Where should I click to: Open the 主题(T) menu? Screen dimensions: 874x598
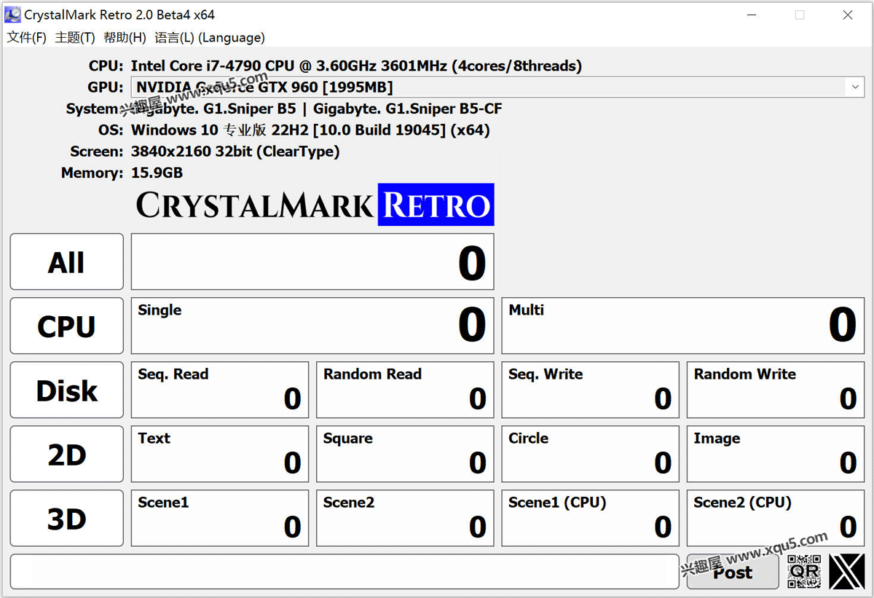point(75,38)
